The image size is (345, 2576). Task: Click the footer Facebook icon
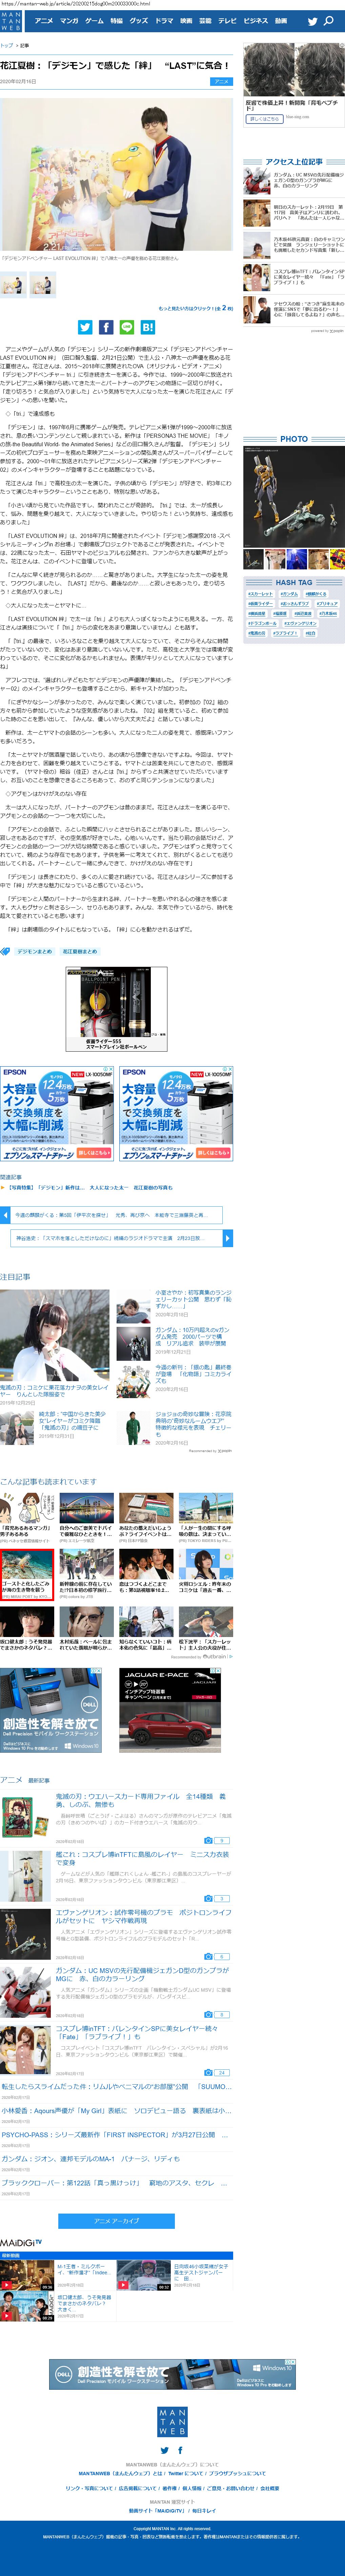tap(180, 2450)
